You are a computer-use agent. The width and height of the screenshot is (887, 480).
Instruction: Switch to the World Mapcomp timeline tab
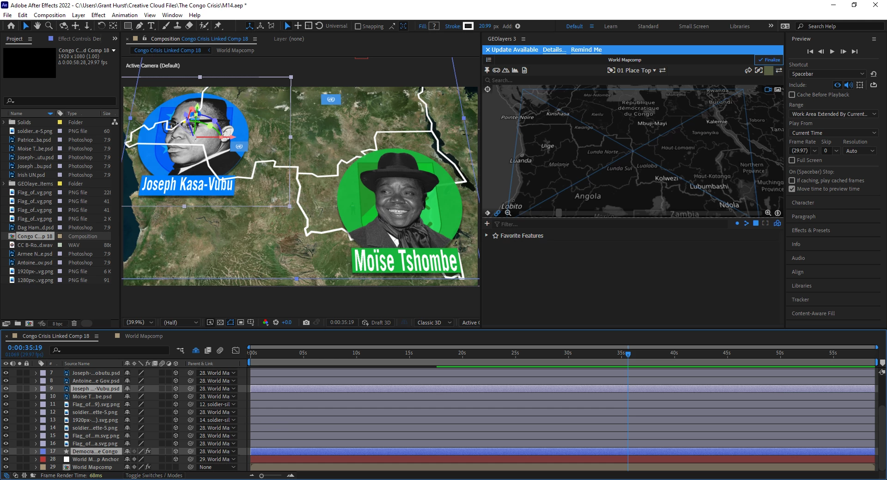point(144,336)
